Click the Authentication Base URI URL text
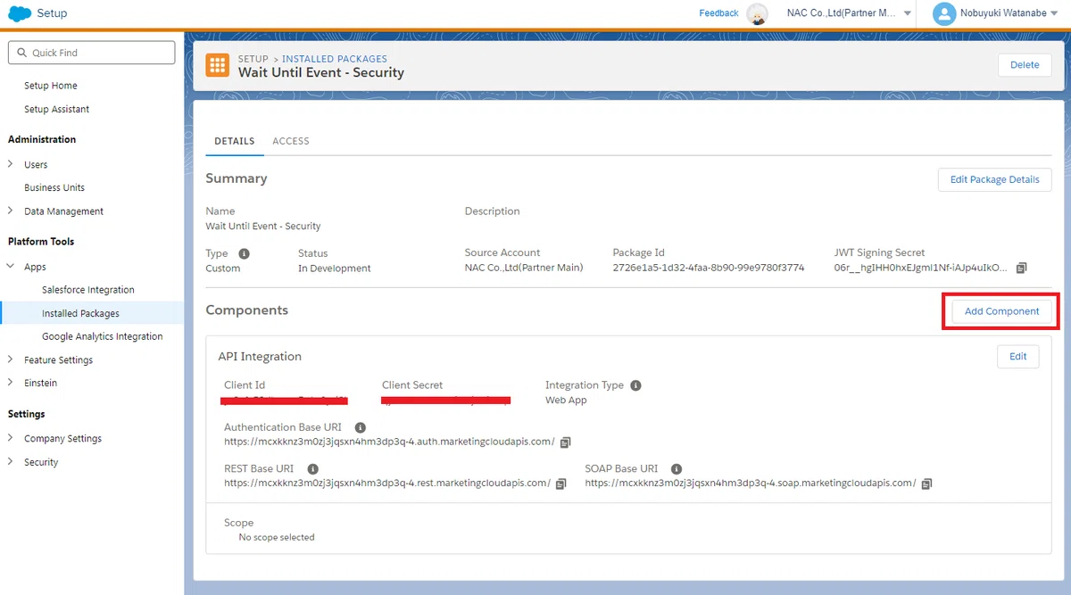This screenshot has height=595, width=1071. coord(389,442)
